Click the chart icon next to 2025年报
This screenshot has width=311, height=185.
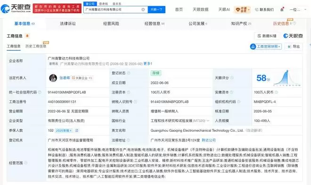77,130
